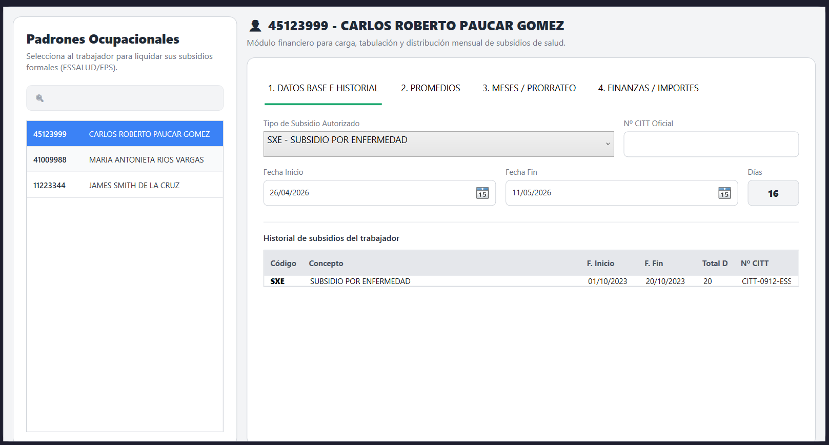The image size is (829, 445).
Task: Click the F. Inicio column header
Action: [600, 264]
